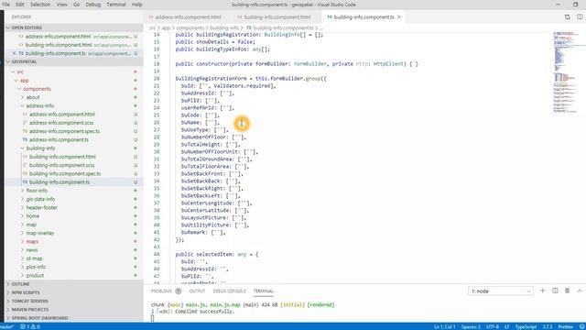Screen dimensions: 586x330
Task: Click TypeScript language mode in status bar
Action: click(526, 326)
